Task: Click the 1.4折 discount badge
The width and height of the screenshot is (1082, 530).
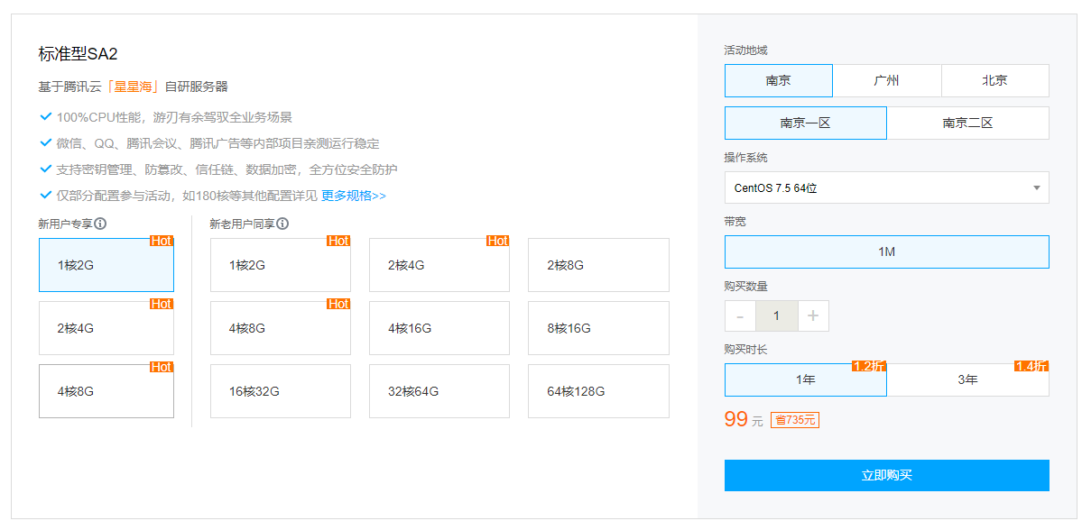Action: click(1031, 366)
